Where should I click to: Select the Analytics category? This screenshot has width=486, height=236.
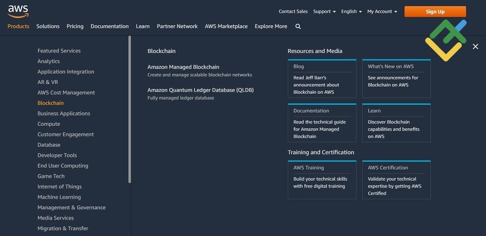pos(49,61)
